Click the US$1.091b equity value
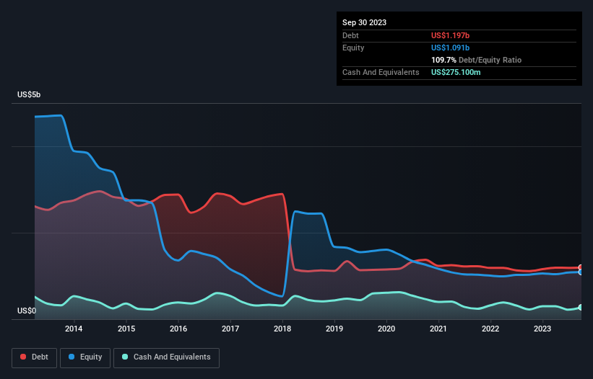 pos(450,48)
